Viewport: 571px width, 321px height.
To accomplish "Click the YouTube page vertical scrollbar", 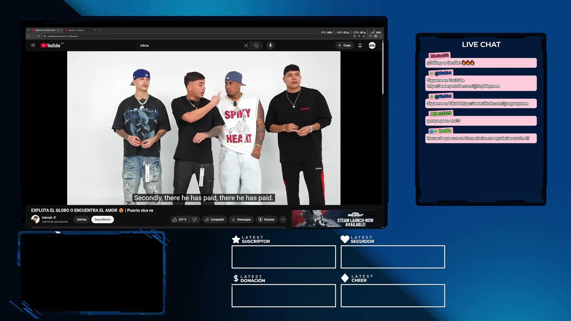I will (x=382, y=67).
